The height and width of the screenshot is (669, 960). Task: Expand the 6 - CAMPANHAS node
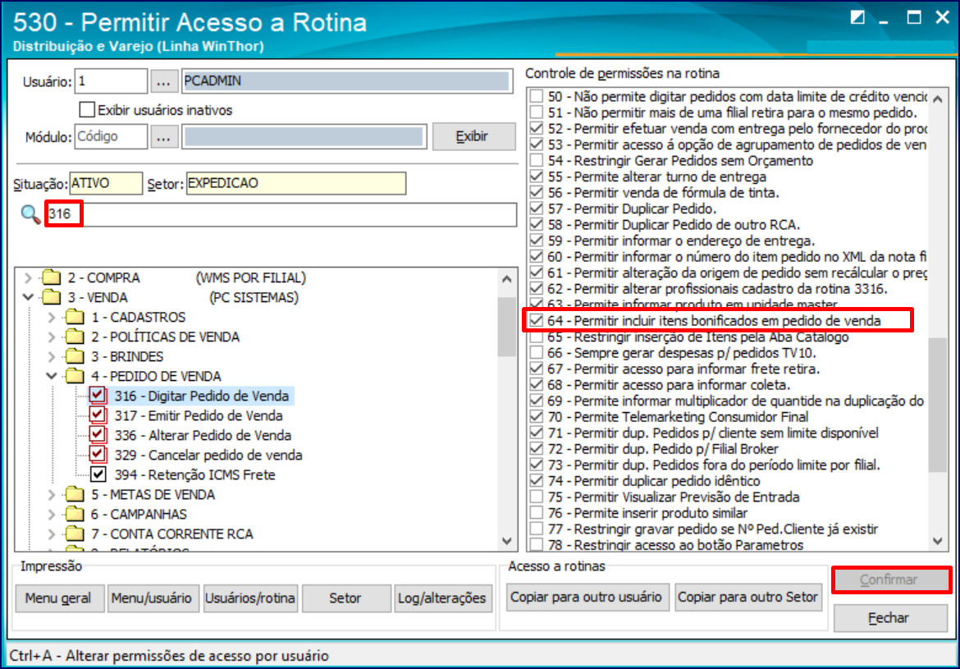coord(52,514)
